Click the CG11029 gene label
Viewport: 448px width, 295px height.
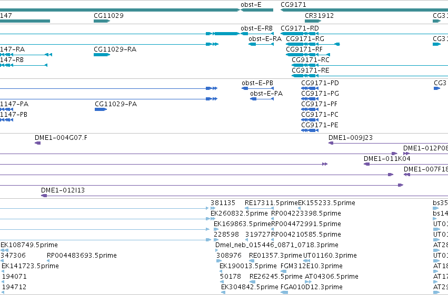pos(108,15)
